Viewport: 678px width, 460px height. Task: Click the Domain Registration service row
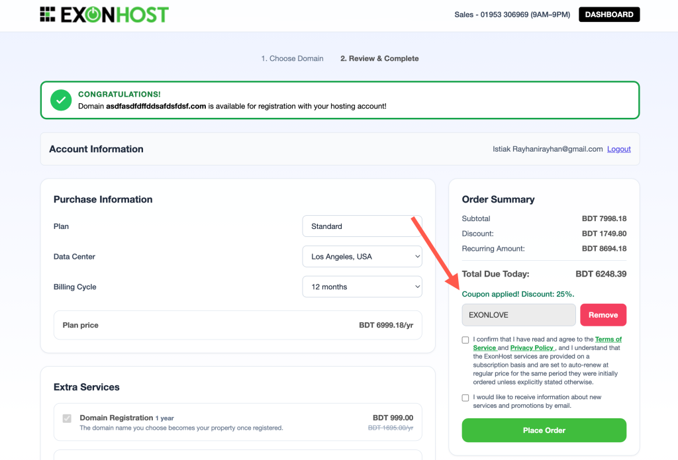coord(238,422)
